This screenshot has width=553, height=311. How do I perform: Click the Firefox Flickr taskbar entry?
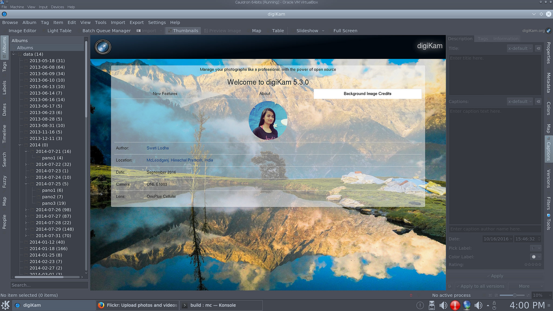pyautogui.click(x=138, y=305)
